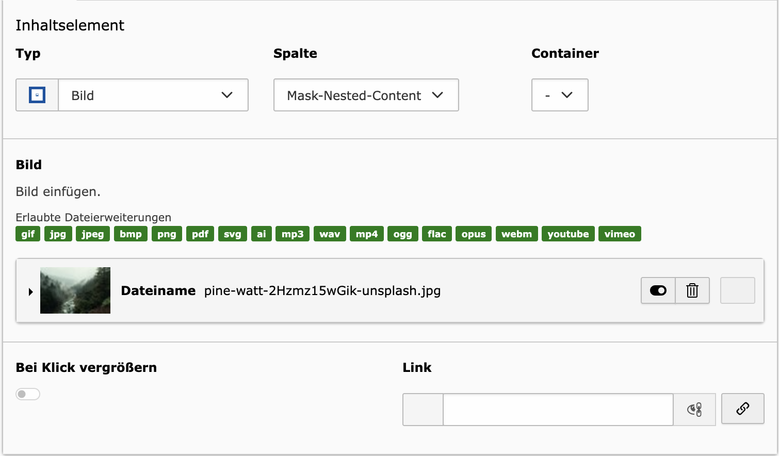Open the link browser chain icon
779x456 pixels.
tap(742, 409)
